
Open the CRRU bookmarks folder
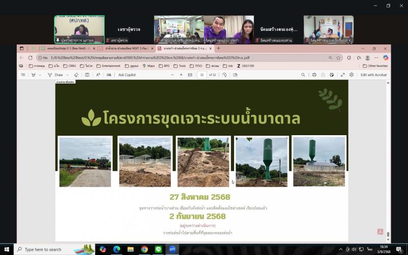70,66
